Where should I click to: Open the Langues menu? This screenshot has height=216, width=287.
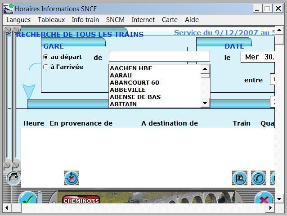tap(18, 20)
